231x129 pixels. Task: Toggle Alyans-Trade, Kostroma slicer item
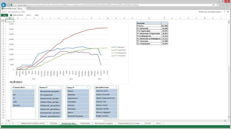pyautogui.click(x=106, y=98)
